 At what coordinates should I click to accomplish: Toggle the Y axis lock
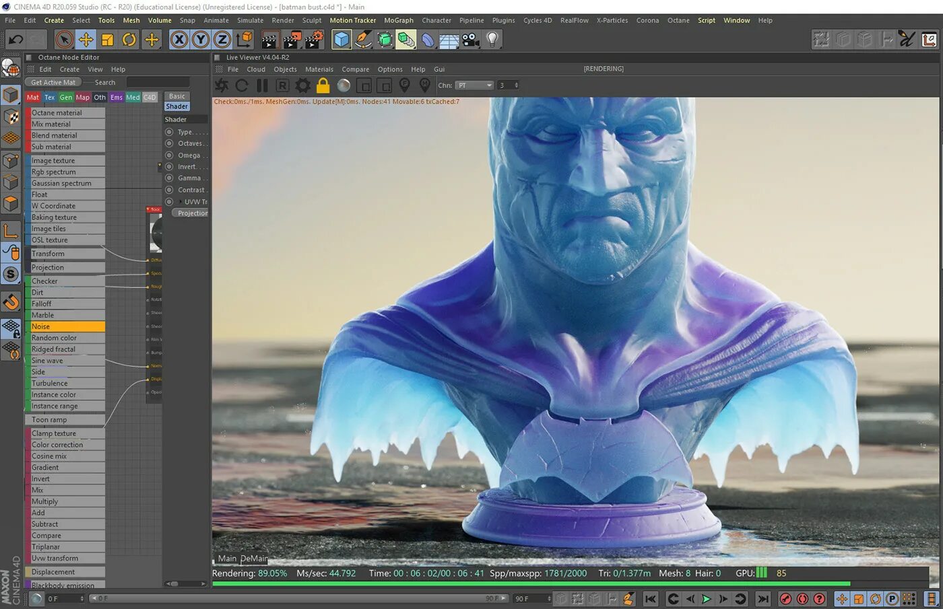pos(201,40)
